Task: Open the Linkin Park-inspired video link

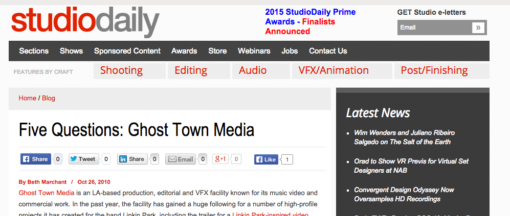Action: tap(270, 214)
